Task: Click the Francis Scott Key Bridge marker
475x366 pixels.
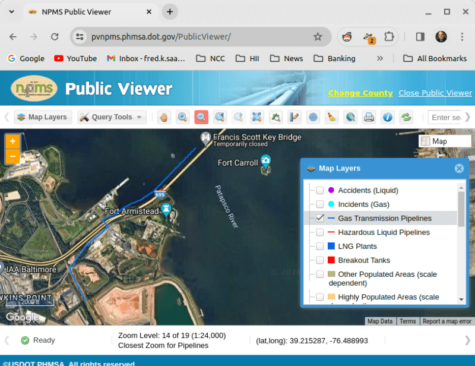Action: tap(205, 139)
